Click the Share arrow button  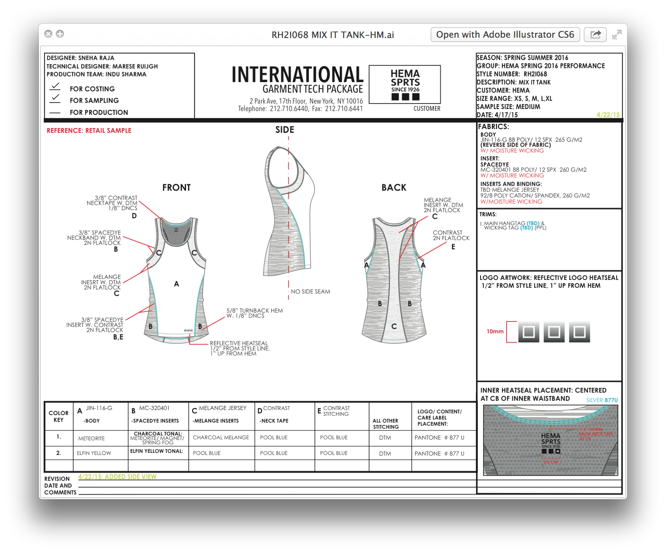[x=595, y=35]
